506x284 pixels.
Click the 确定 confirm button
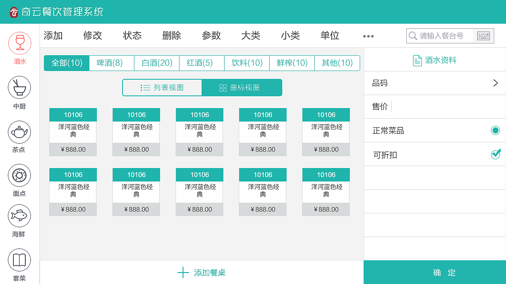435,272
